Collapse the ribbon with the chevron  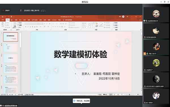coord(141,30)
